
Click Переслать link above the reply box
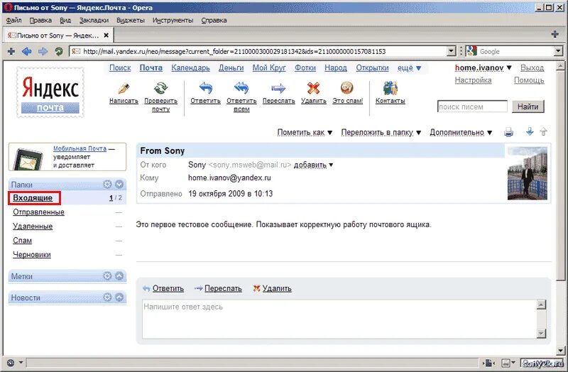(x=223, y=288)
